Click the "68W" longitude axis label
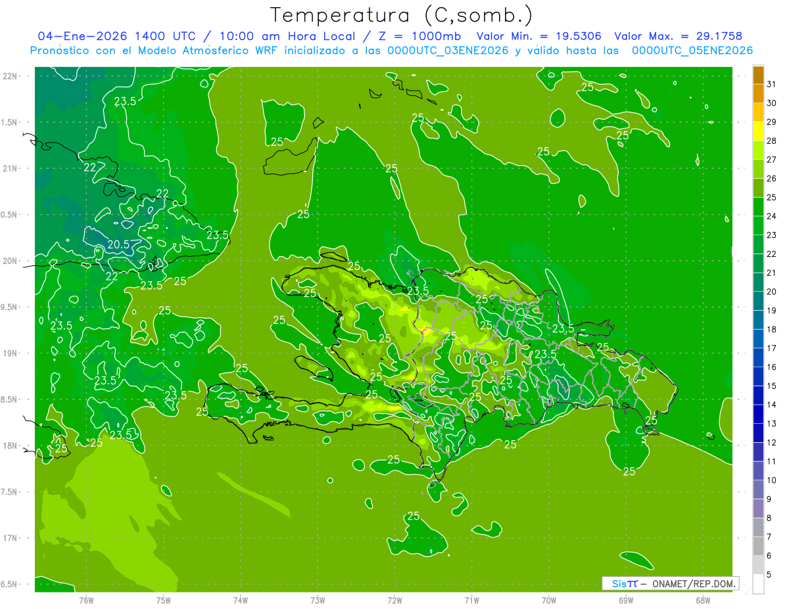Image resolution: width=789 pixels, height=609 pixels. (703, 600)
